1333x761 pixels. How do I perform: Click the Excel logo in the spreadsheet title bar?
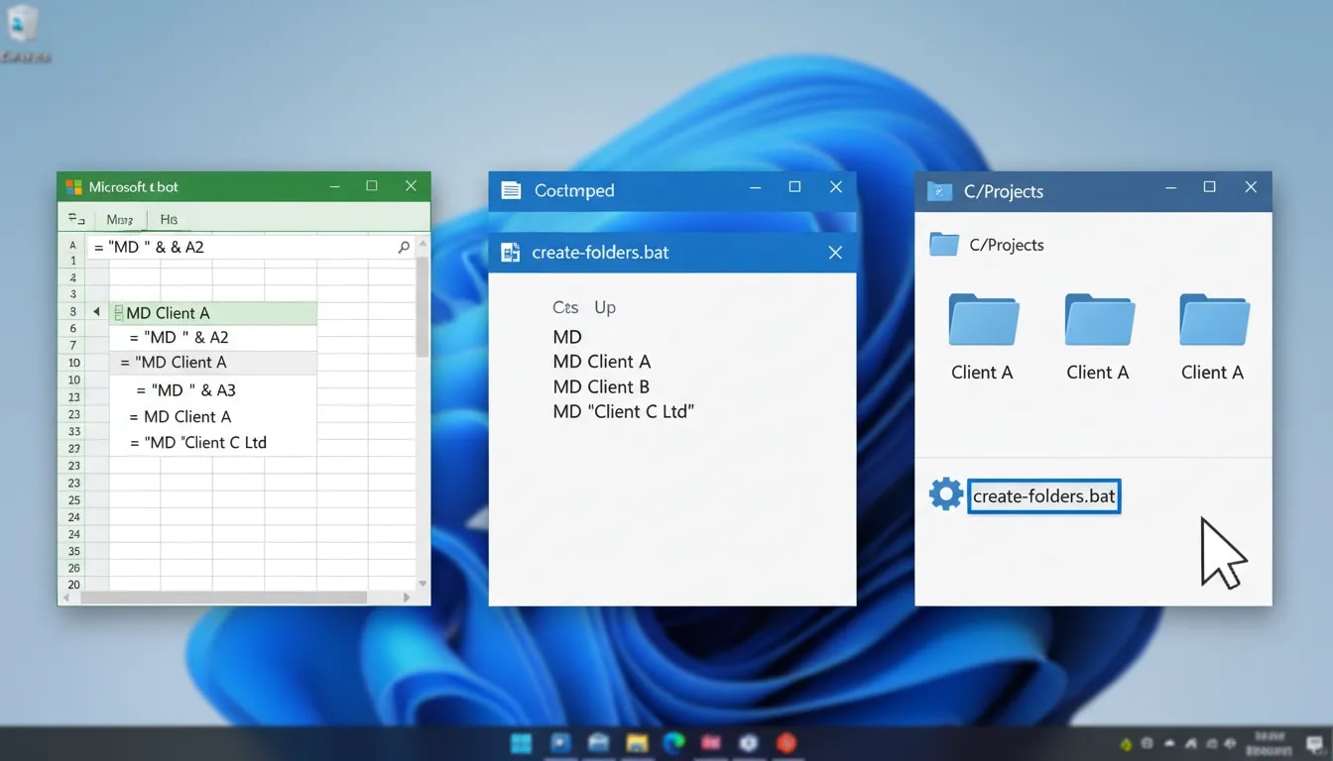point(73,186)
